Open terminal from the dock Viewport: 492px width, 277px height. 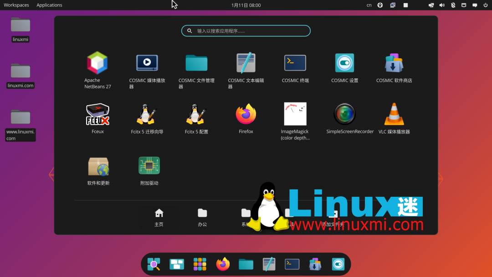pos(292,264)
